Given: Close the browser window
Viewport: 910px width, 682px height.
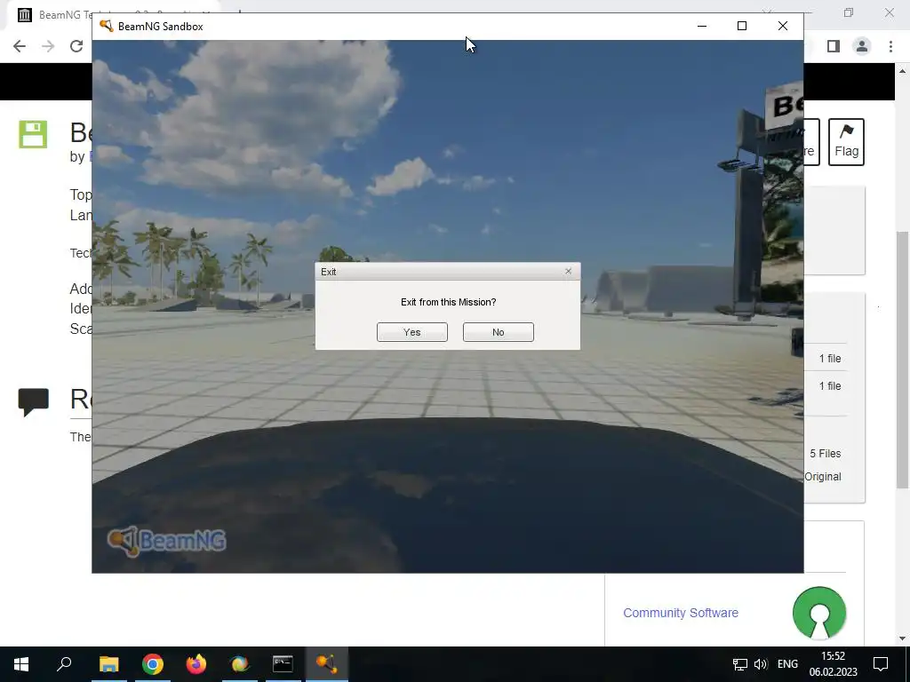Looking at the screenshot, I should 889,12.
